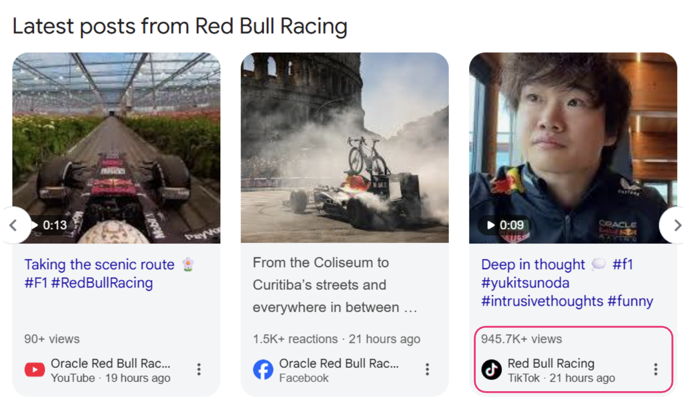
Task: Open more options for YouTube post
Action: [x=199, y=369]
